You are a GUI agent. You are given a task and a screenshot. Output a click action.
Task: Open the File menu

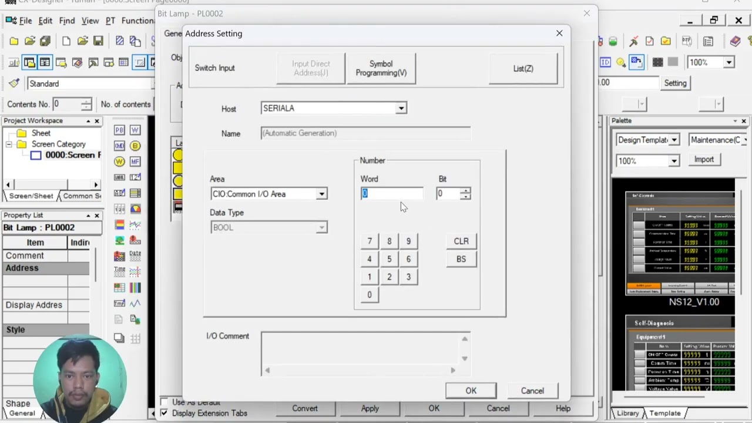(x=25, y=21)
